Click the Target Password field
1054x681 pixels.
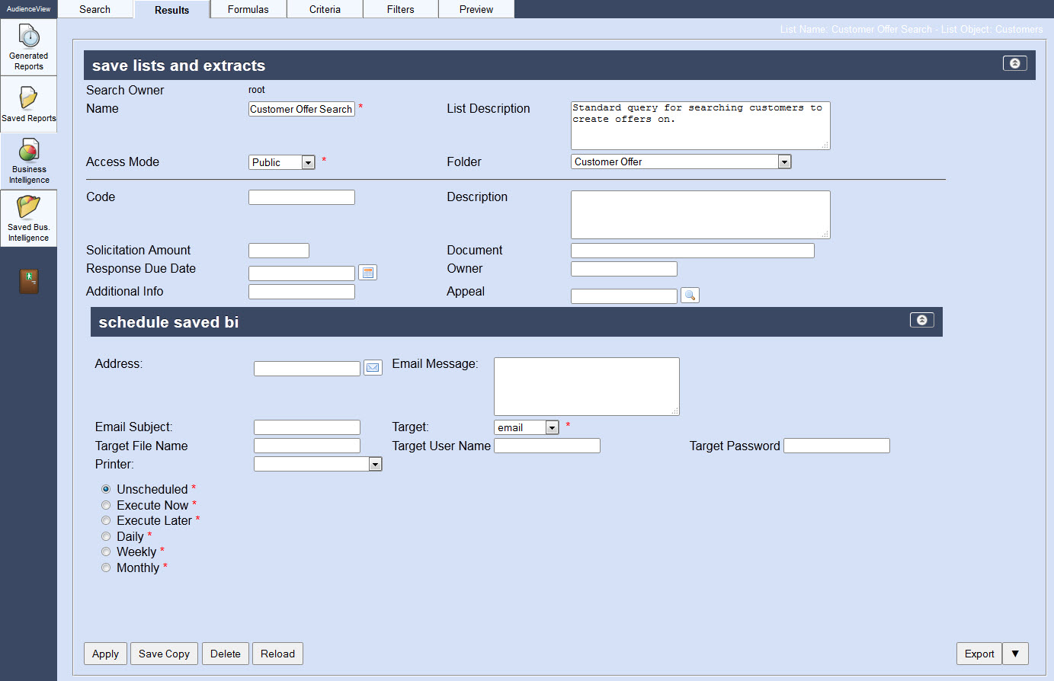point(837,446)
